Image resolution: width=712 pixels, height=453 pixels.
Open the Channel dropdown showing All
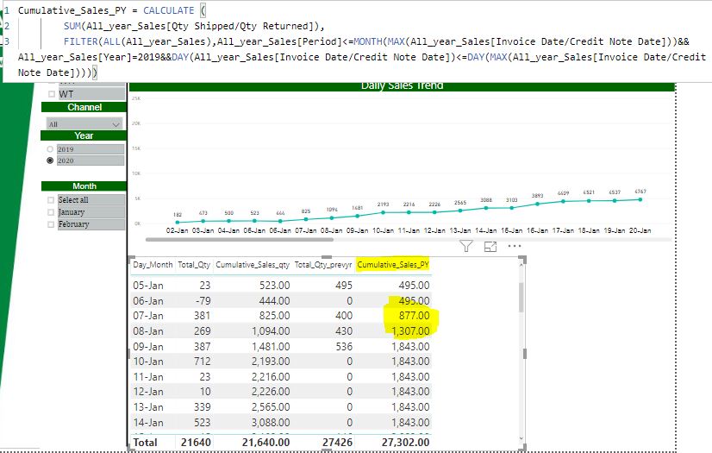coord(84,124)
